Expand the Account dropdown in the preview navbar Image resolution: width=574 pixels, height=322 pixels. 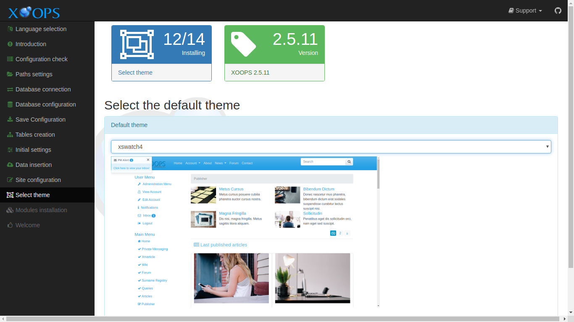pyautogui.click(x=192, y=163)
